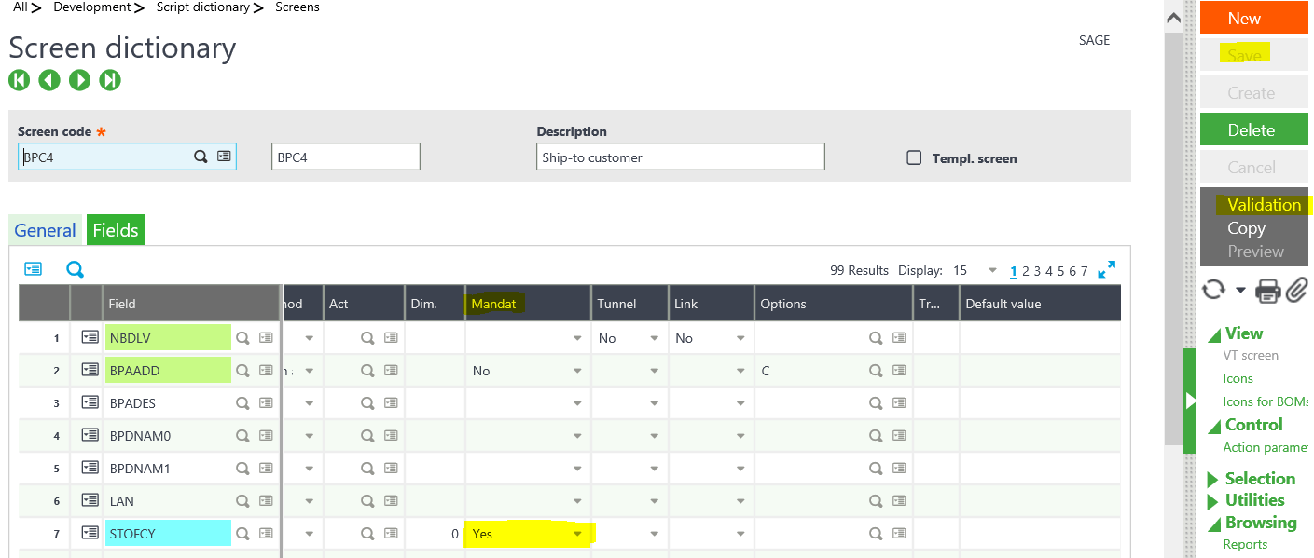Open the Icons link under View
The height and width of the screenshot is (558, 1314).
[1238, 378]
